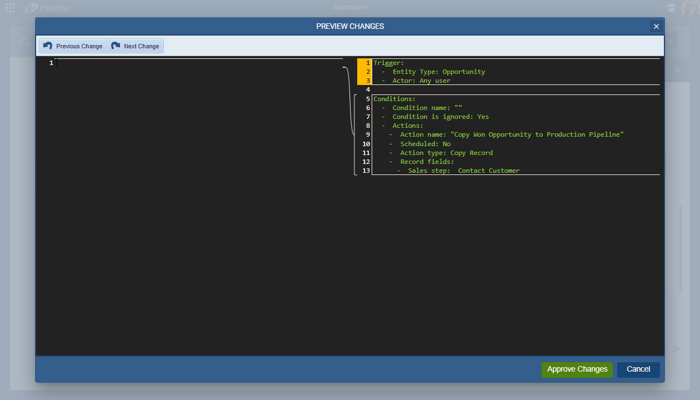
Task: Cancel the preview changes dialog
Action: coord(638,369)
